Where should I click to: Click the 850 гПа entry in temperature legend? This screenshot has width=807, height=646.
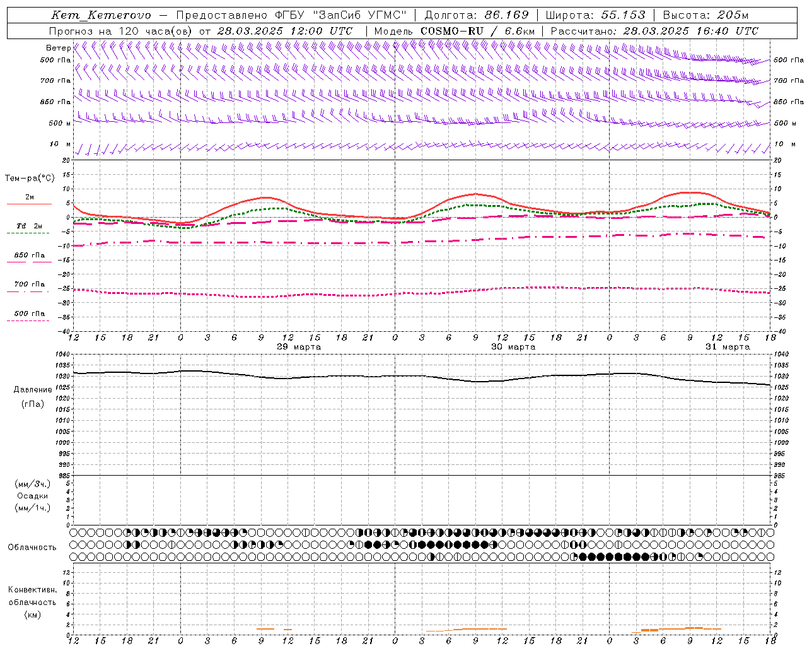[x=29, y=255]
